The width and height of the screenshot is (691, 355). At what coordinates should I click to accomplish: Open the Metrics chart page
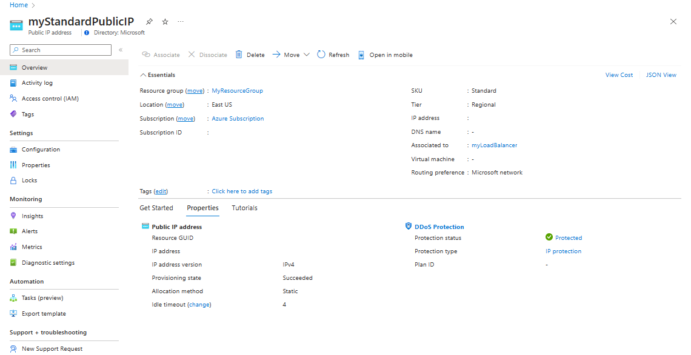tap(32, 247)
